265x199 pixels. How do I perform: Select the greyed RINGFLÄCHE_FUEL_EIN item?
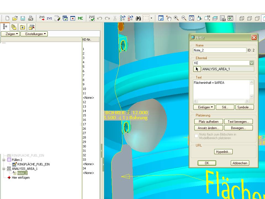pyautogui.click(x=28, y=155)
